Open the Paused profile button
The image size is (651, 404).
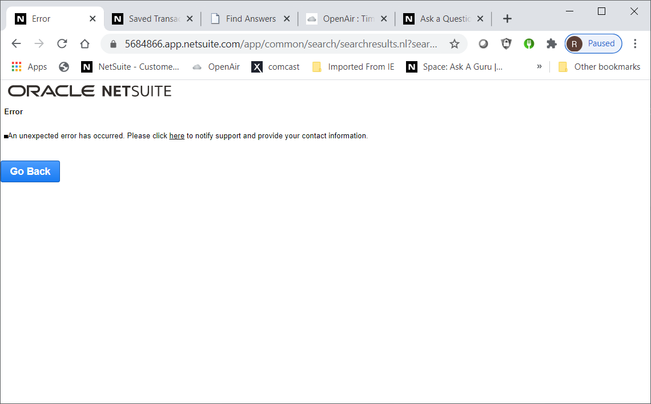[x=593, y=43]
